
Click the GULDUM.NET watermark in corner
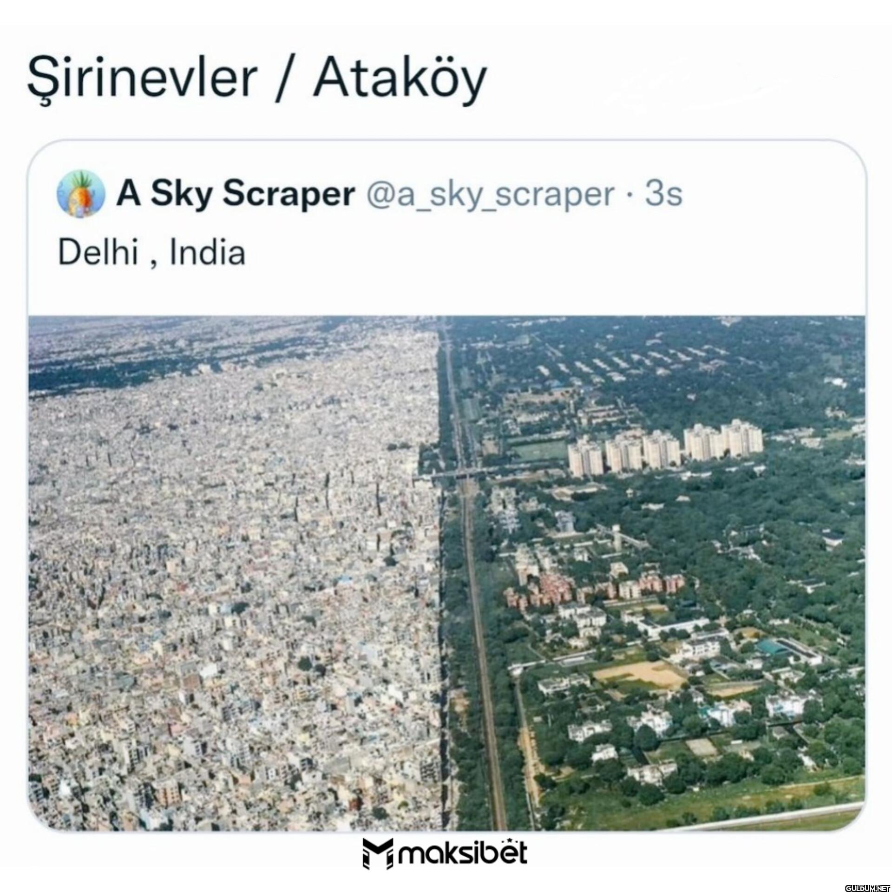click(x=865, y=887)
